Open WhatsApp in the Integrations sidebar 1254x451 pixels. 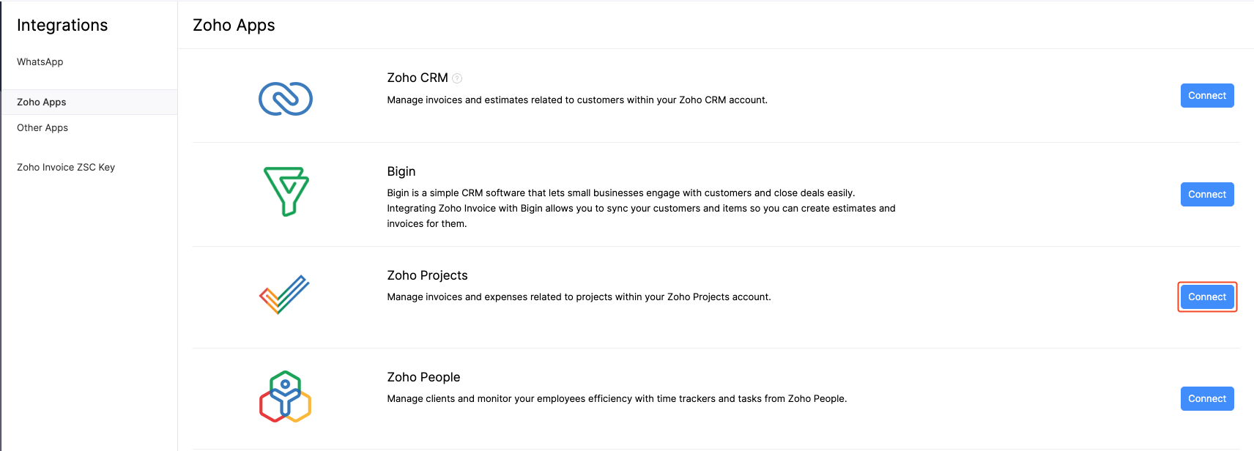click(x=40, y=62)
